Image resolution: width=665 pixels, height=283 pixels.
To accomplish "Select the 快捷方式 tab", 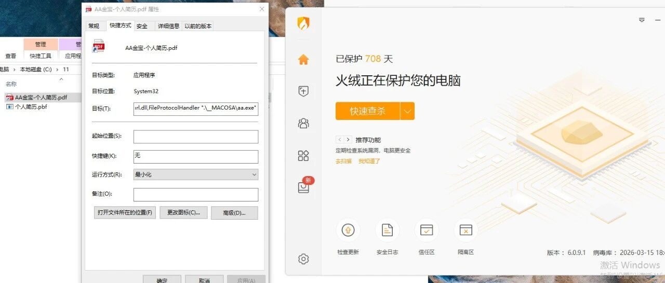I will point(121,25).
